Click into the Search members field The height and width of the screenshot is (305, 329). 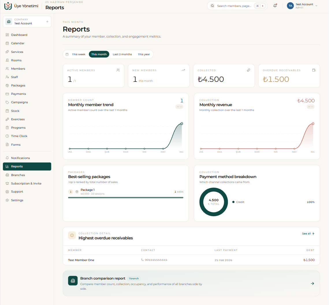pyautogui.click(x=234, y=6)
